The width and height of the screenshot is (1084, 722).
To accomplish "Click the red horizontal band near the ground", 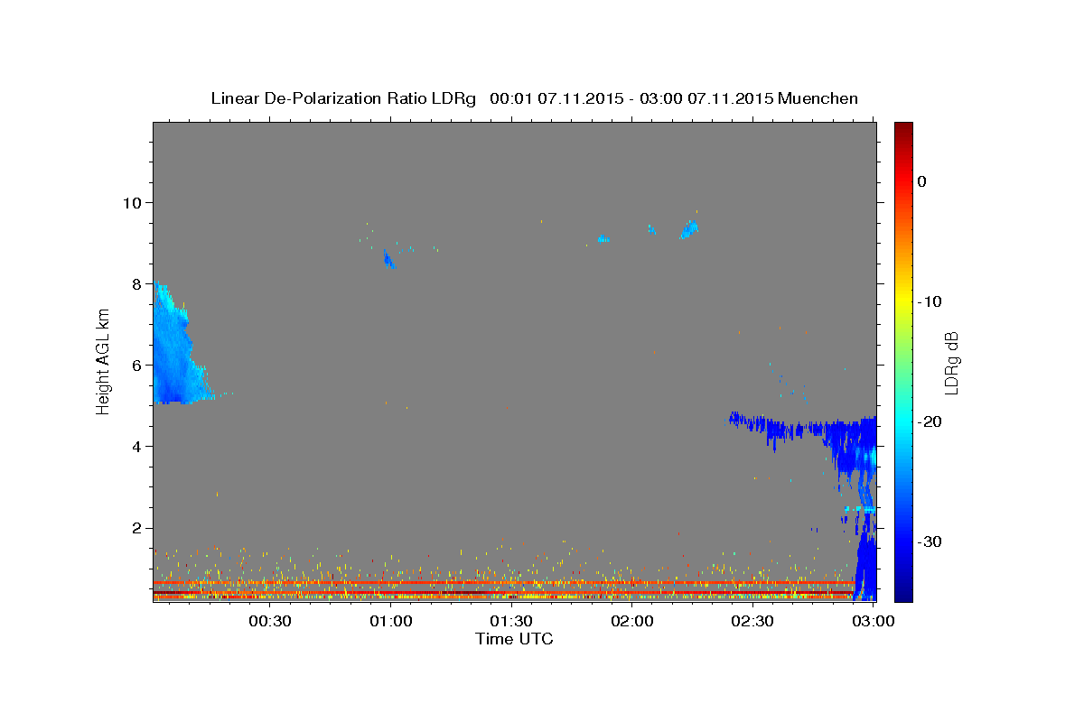I will pyautogui.click(x=503, y=584).
